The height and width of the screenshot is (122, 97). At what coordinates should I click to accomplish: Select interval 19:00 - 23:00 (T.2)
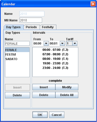[x=55, y=63]
